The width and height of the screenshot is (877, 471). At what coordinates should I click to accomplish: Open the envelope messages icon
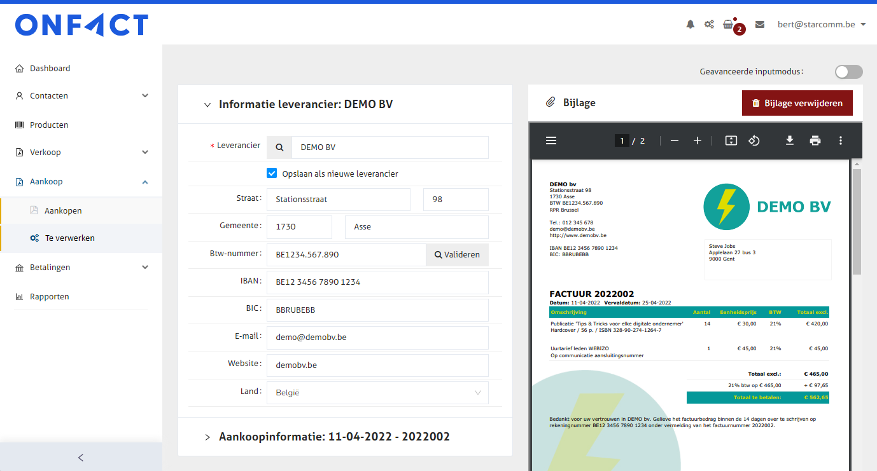pos(759,25)
